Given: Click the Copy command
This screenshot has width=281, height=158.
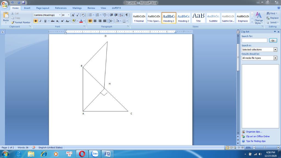Looking at the screenshot, I should 16,18.
